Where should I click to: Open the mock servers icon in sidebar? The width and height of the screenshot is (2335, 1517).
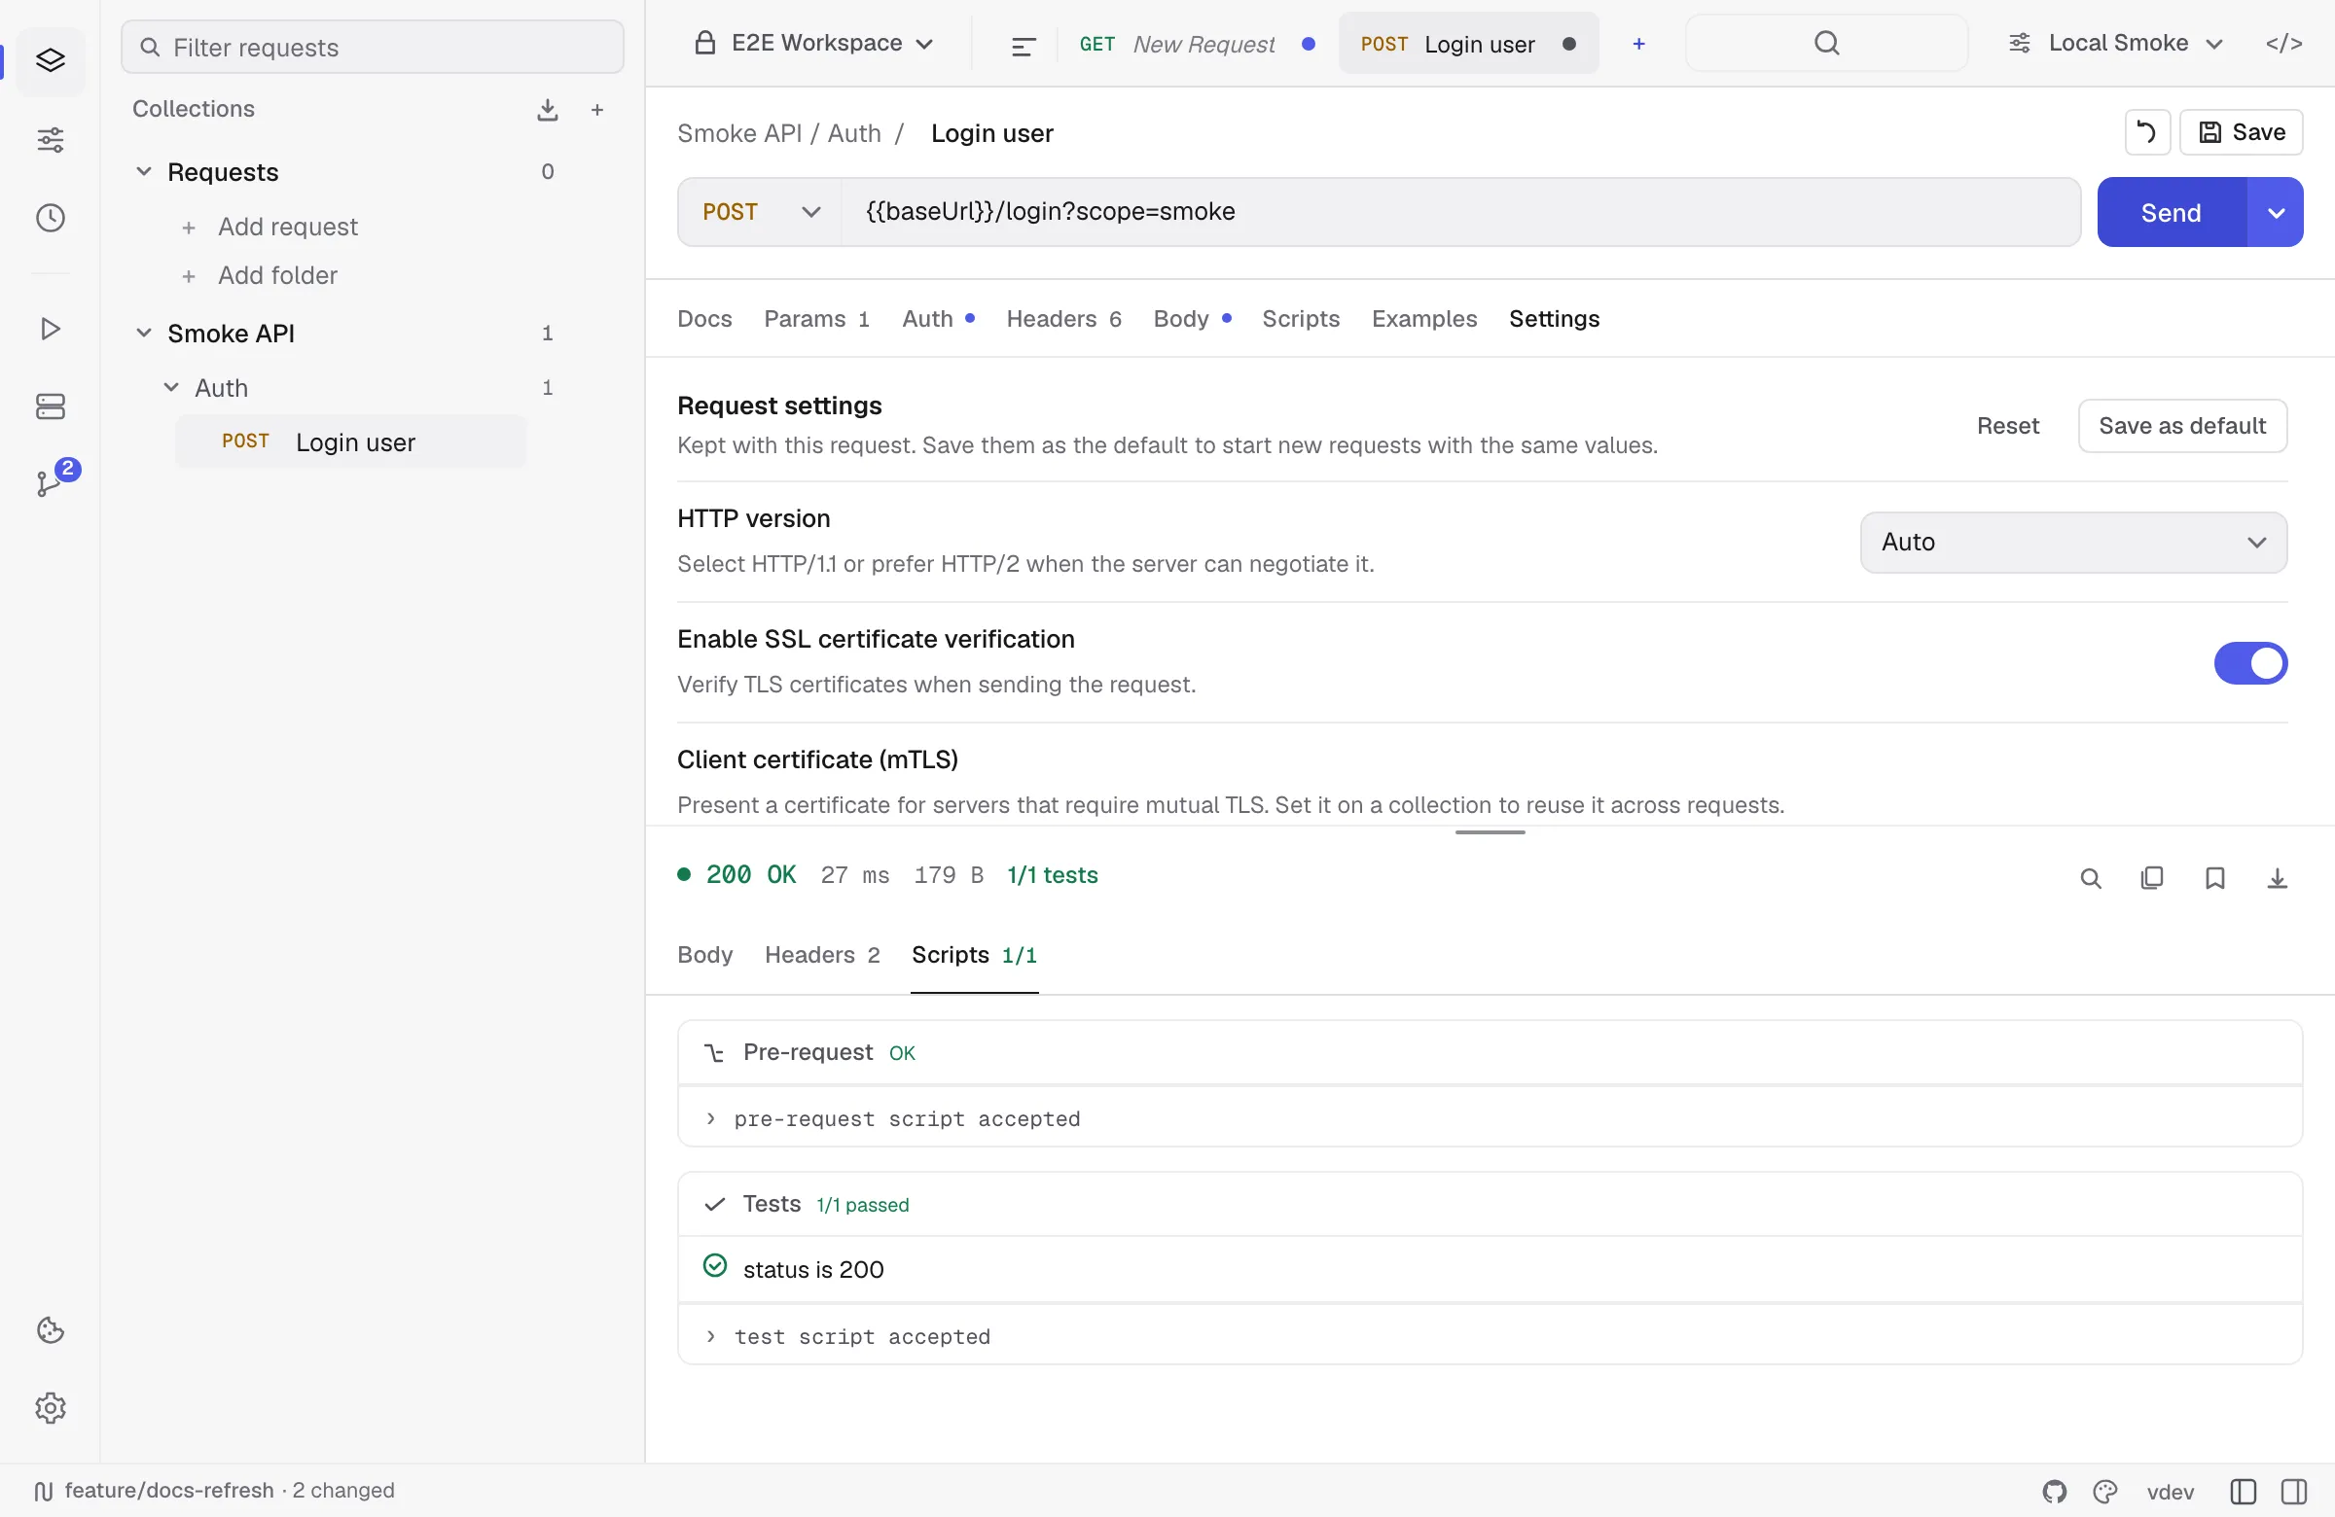(x=50, y=406)
